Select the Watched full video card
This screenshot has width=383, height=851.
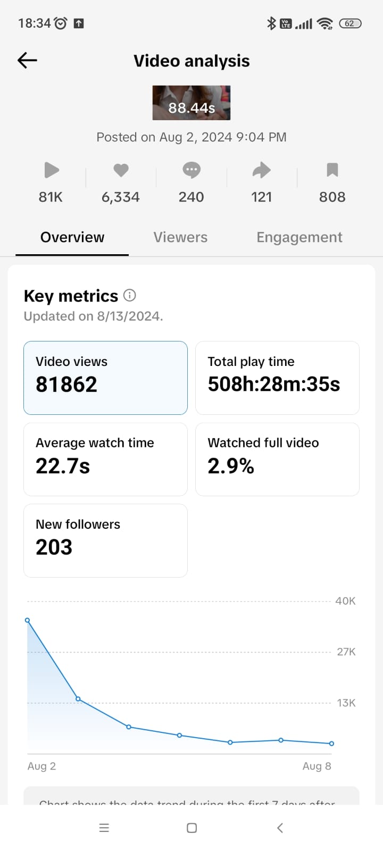tap(277, 459)
